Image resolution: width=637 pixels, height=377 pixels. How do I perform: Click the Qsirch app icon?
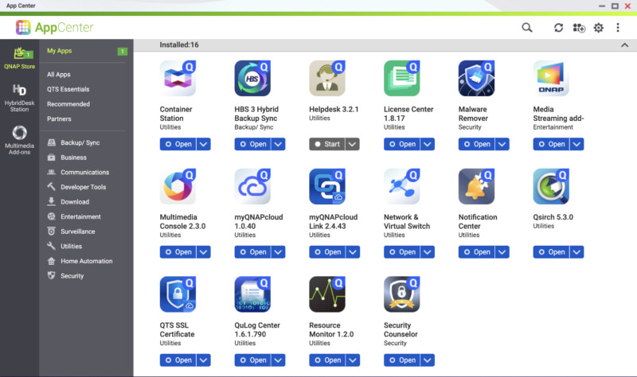(551, 186)
